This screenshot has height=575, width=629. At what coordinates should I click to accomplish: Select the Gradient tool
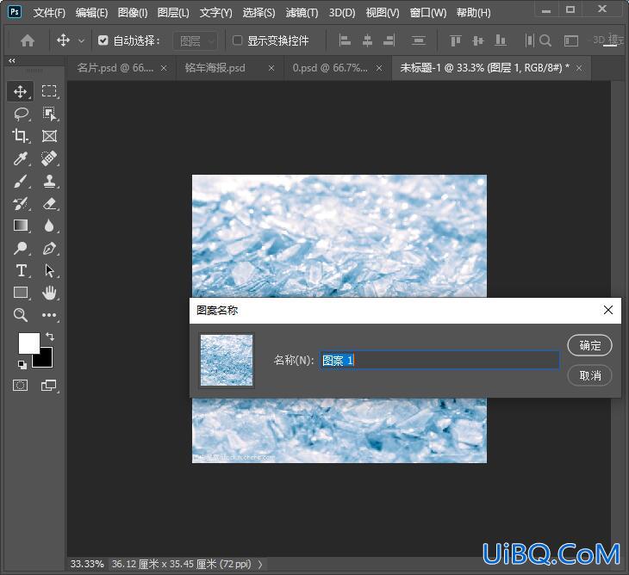coord(20,226)
